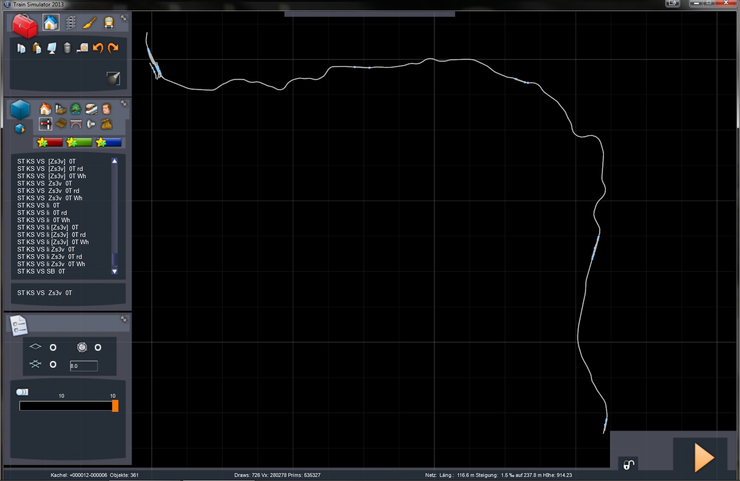Select list item 'ST KS VS [Zs3v] 0T'

coord(47,161)
